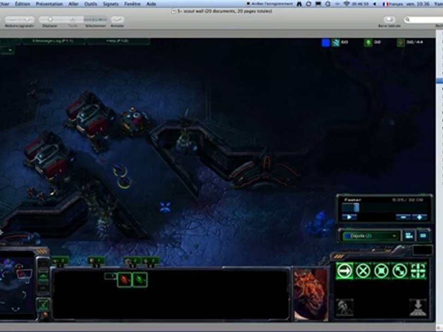Open the Outils menu

pos(91,4)
